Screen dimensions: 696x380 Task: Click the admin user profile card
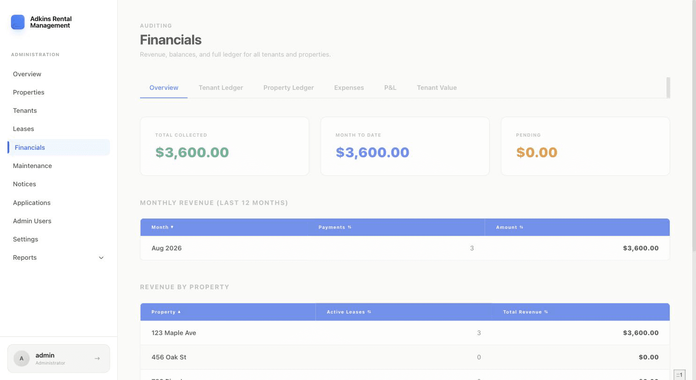(x=59, y=358)
